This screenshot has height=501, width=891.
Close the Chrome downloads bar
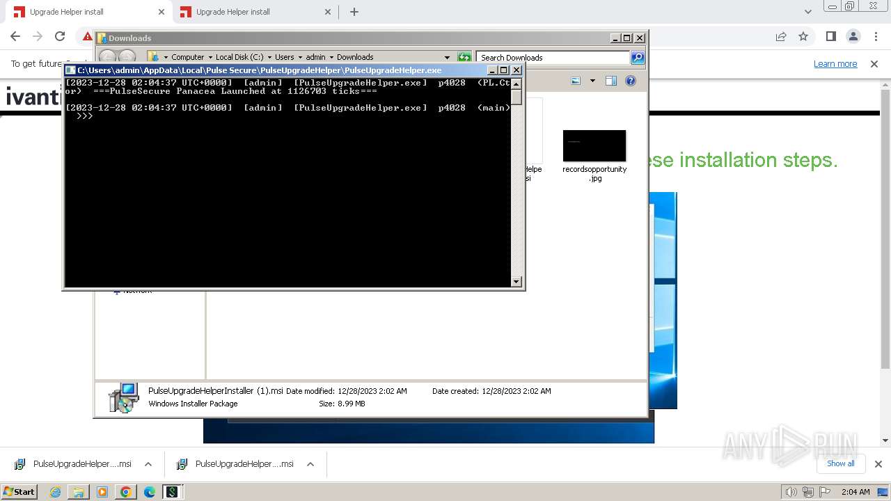pyautogui.click(x=878, y=464)
